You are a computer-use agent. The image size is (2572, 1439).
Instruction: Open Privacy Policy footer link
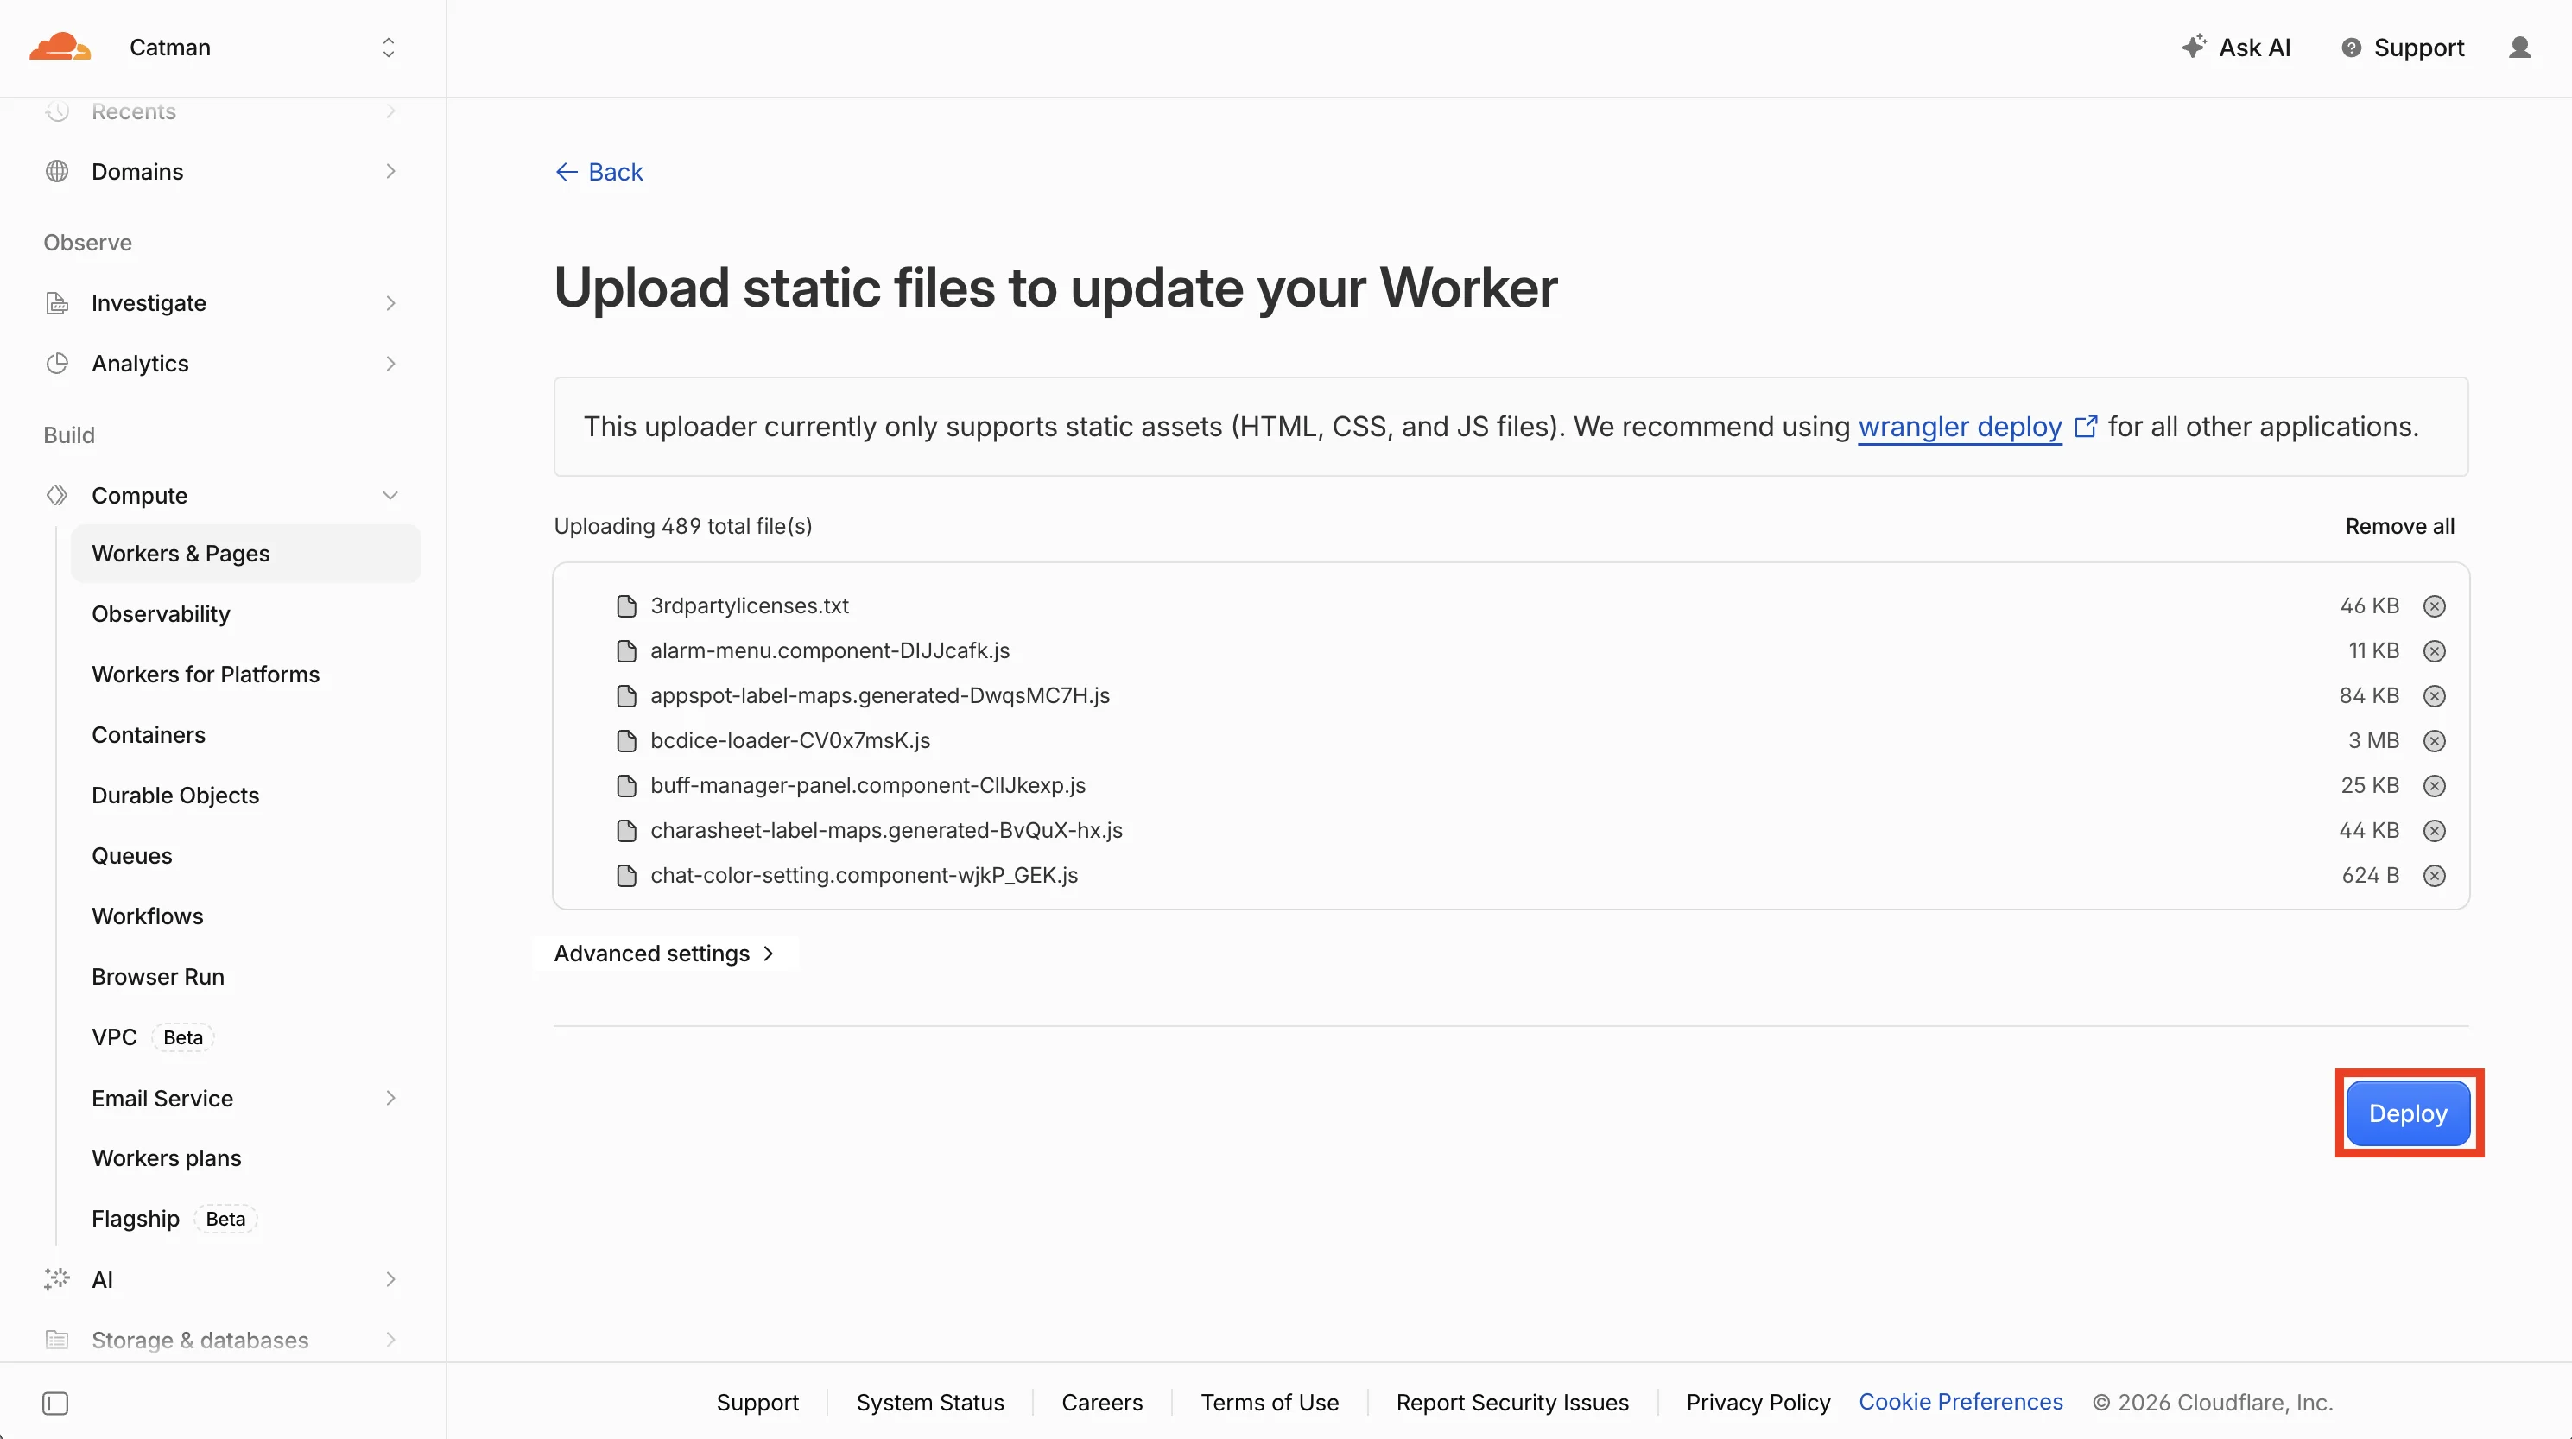pyautogui.click(x=1758, y=1402)
